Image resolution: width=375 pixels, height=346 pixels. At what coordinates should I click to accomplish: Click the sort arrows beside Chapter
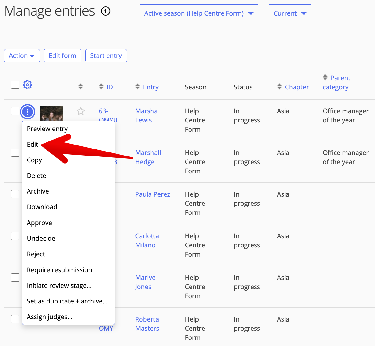279,87
